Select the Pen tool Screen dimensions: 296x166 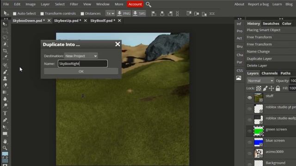pyautogui.click(x=5, y=120)
